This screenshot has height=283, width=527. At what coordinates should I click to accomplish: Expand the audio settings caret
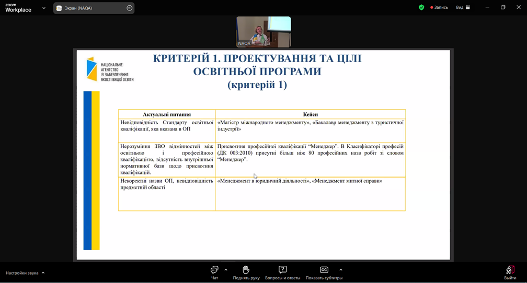click(43, 273)
